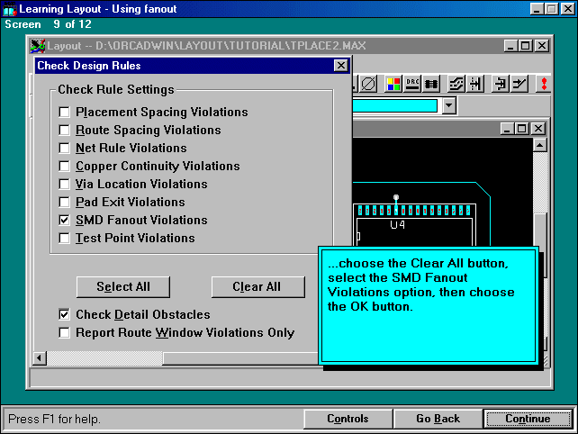Click the curved tracks routing icon
This screenshot has height=434, width=578.
(456, 84)
